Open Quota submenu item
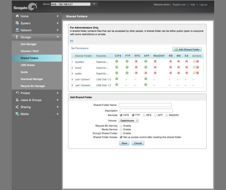226x190 pixels. [24, 72]
